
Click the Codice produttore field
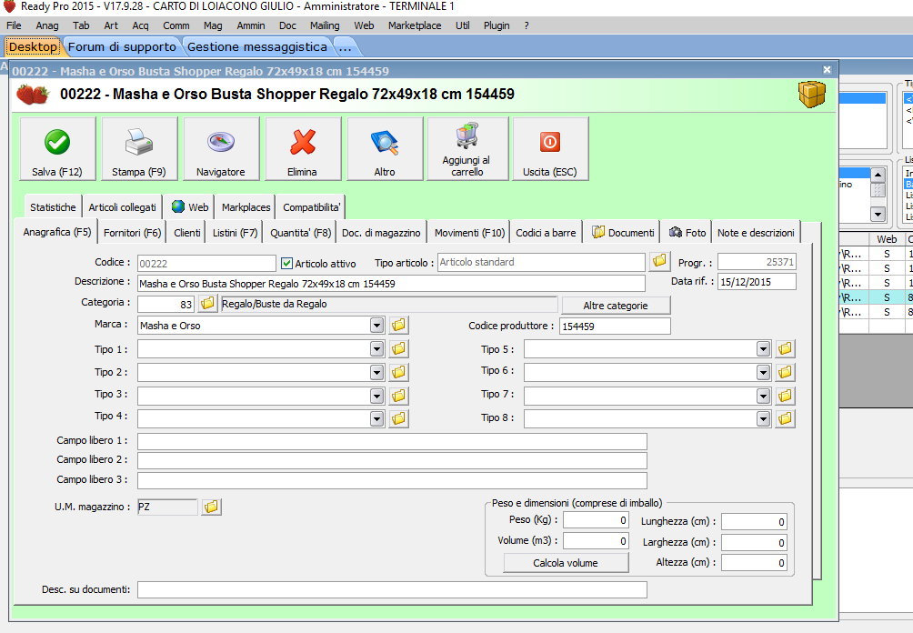point(615,327)
